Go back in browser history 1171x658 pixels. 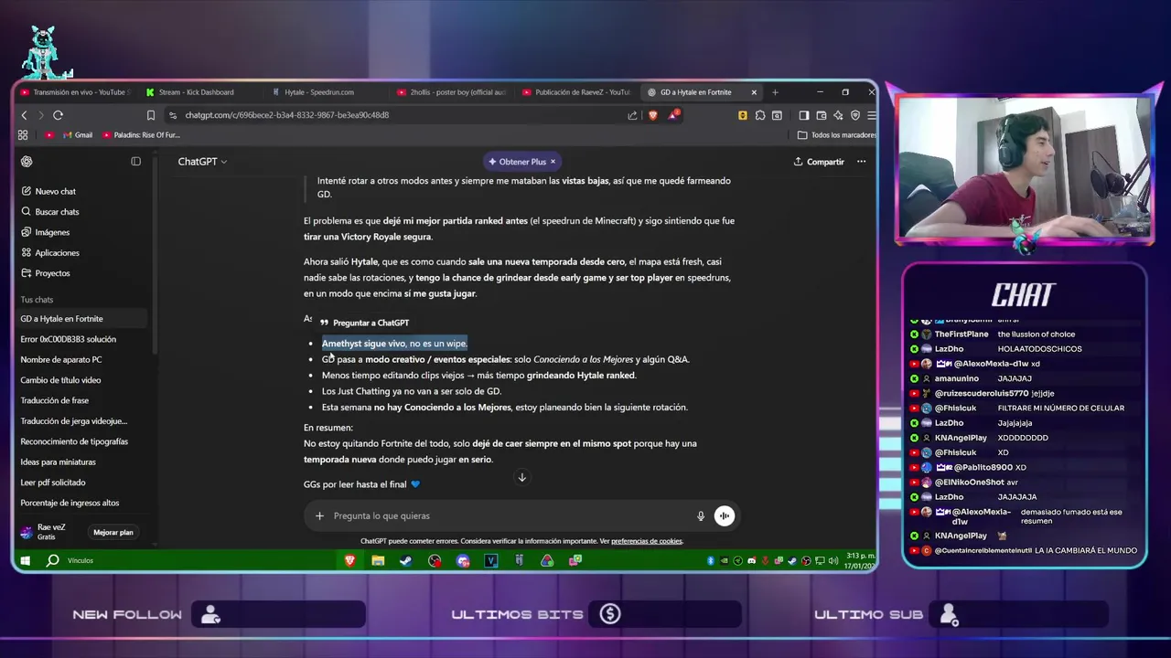[x=25, y=115]
